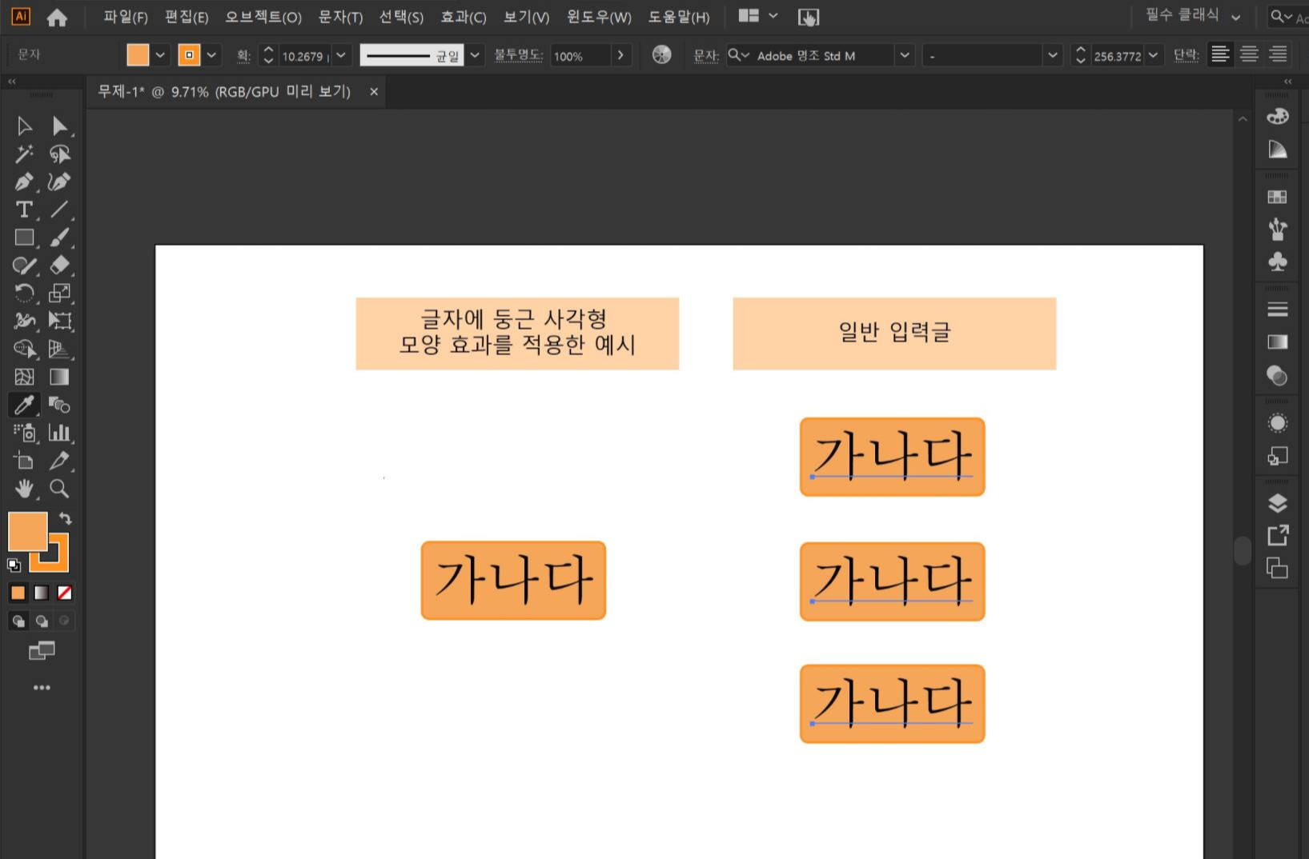Open the Swatches panel from the right dock

(x=1277, y=197)
